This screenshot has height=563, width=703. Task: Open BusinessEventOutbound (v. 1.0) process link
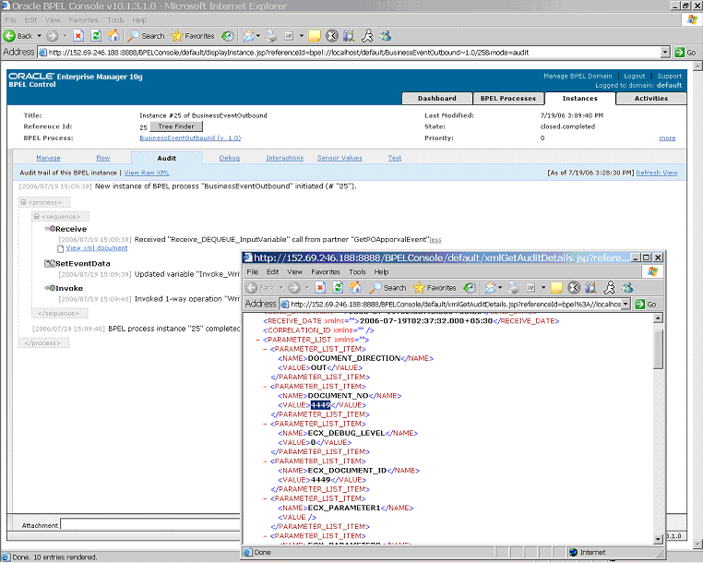(190, 138)
